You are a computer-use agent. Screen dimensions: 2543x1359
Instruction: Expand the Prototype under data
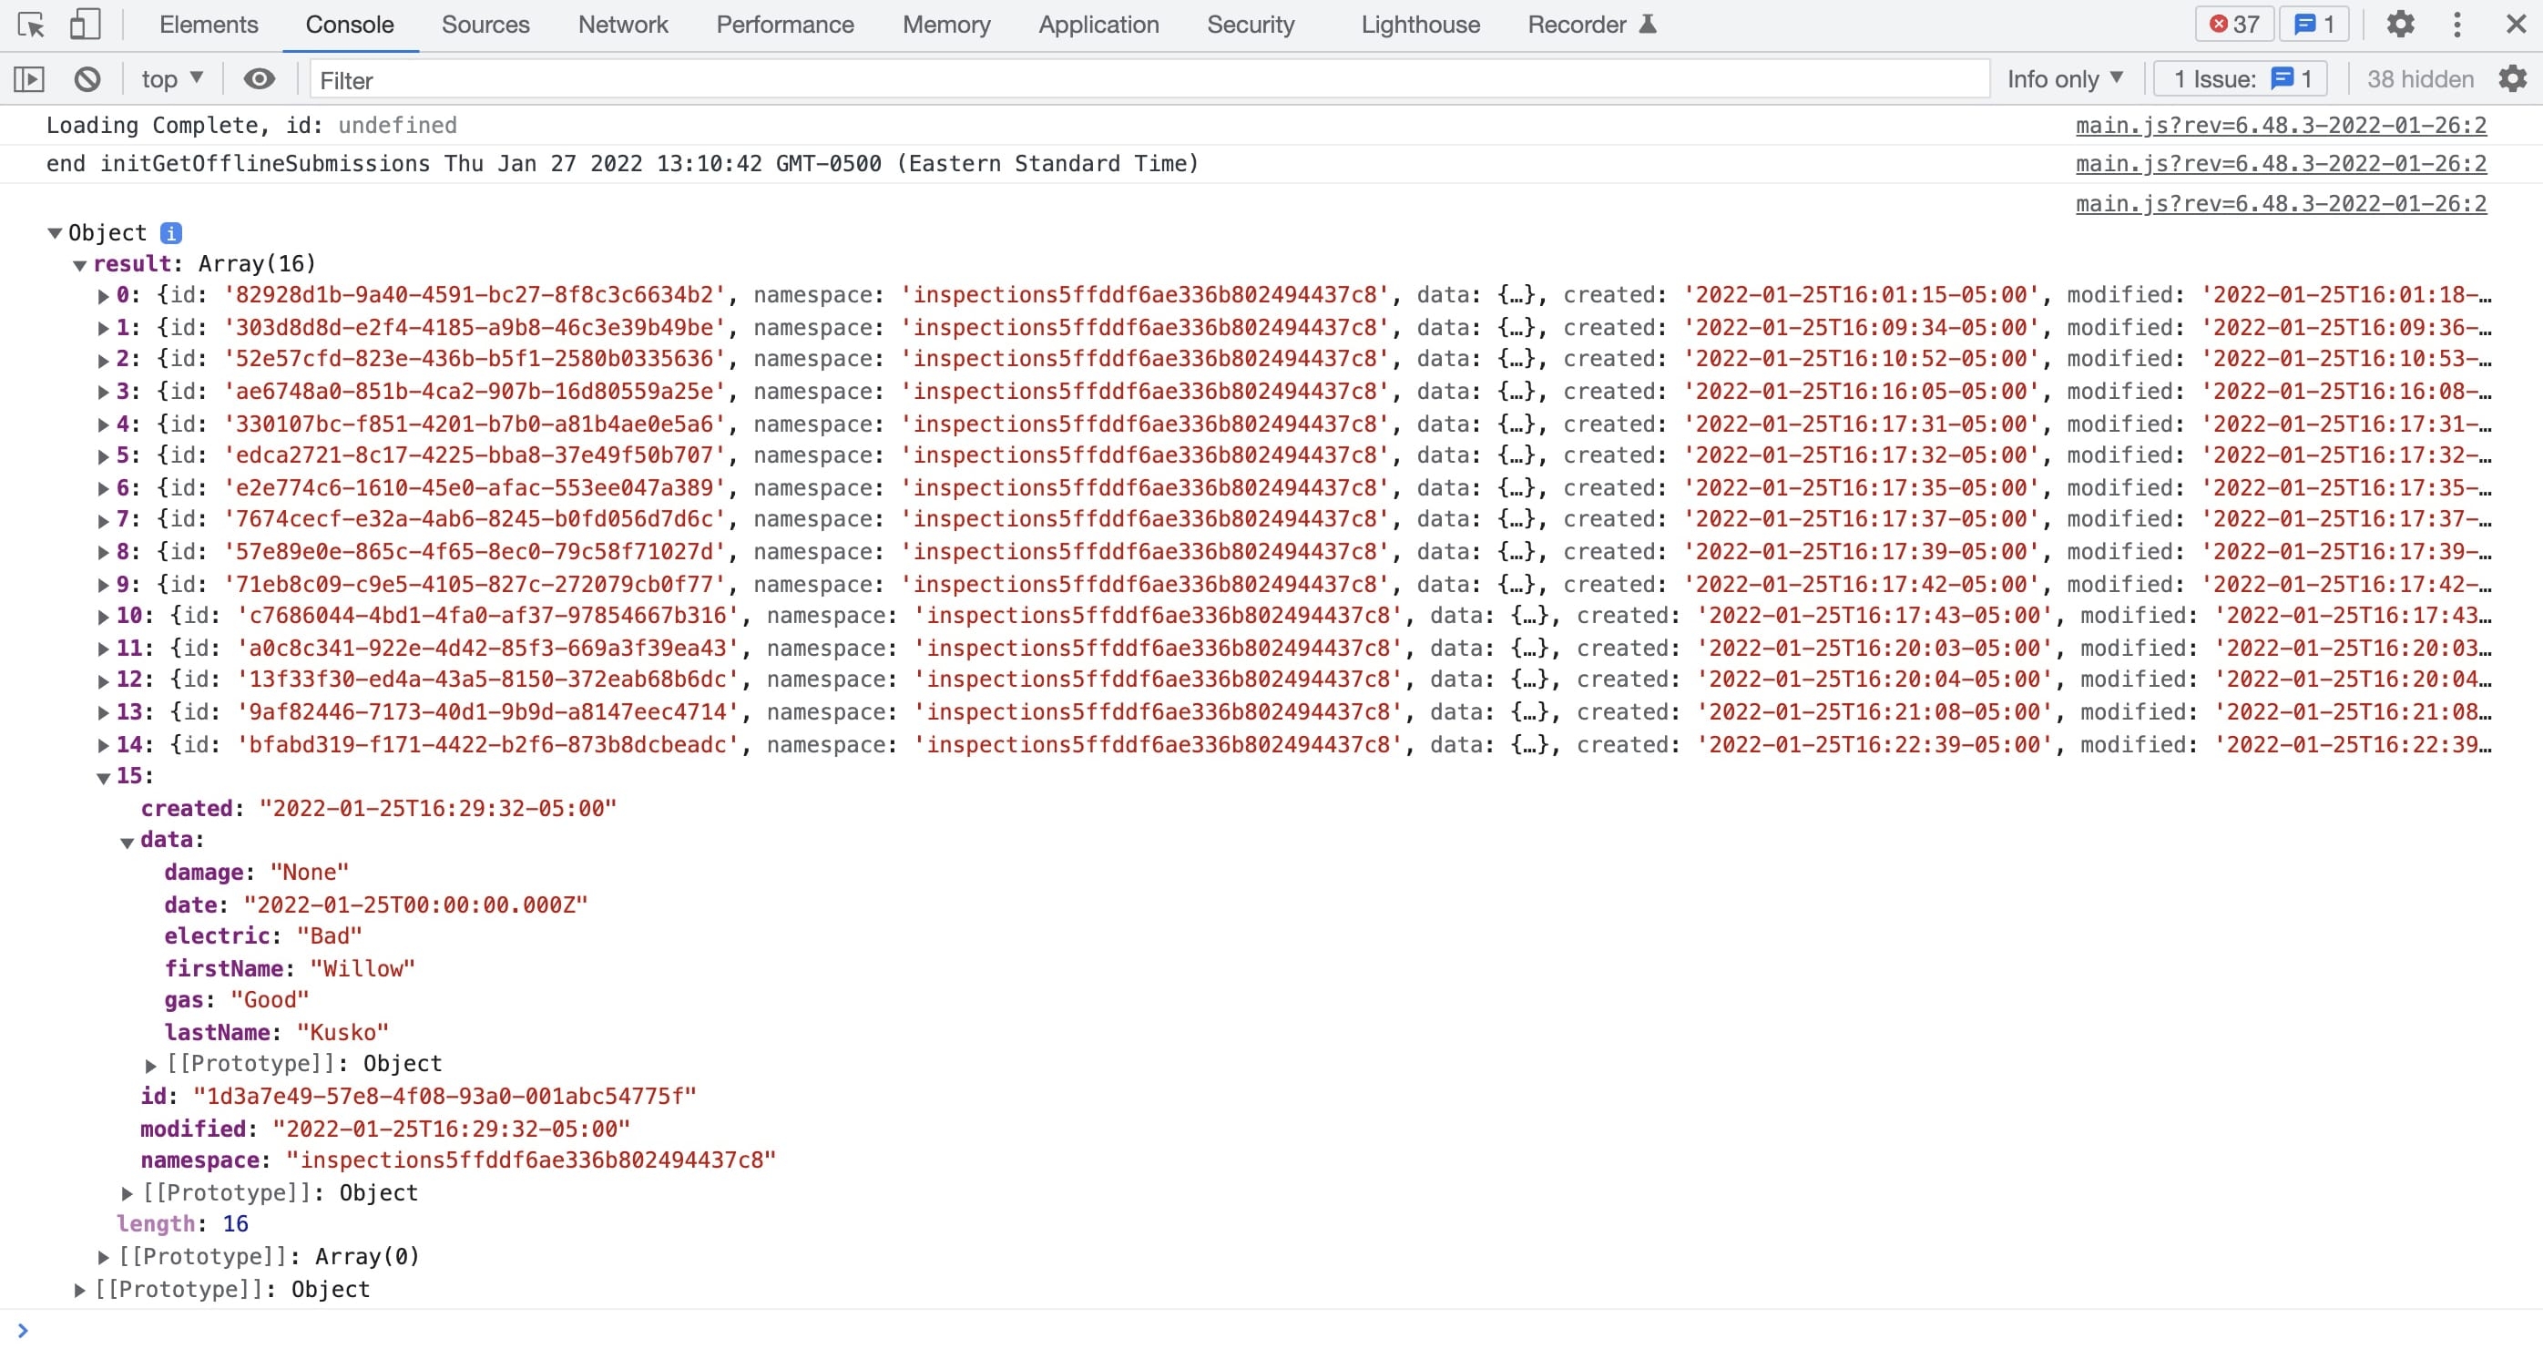click(151, 1065)
